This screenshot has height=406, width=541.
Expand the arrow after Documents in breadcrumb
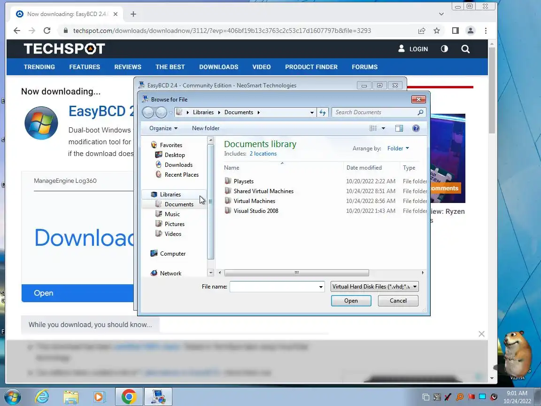(x=258, y=112)
